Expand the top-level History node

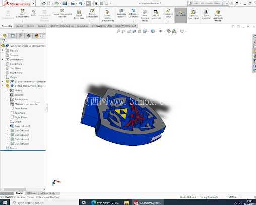(3, 50)
